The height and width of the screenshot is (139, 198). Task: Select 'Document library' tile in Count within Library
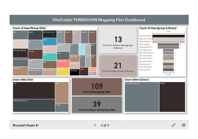(x=142, y=97)
